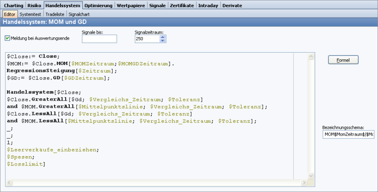Open the Optimierung tab
378x192 pixels.
click(x=98, y=5)
